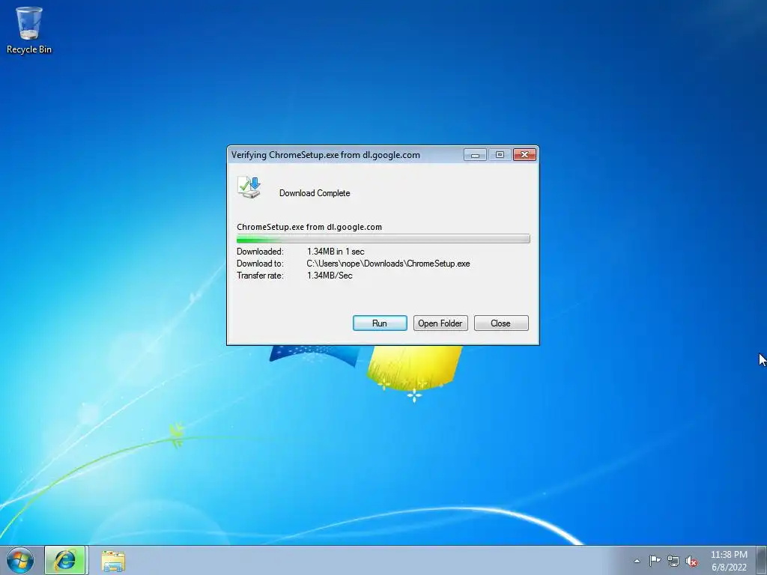Click the download complete disk icon
This screenshot has height=575, width=767.
[249, 188]
